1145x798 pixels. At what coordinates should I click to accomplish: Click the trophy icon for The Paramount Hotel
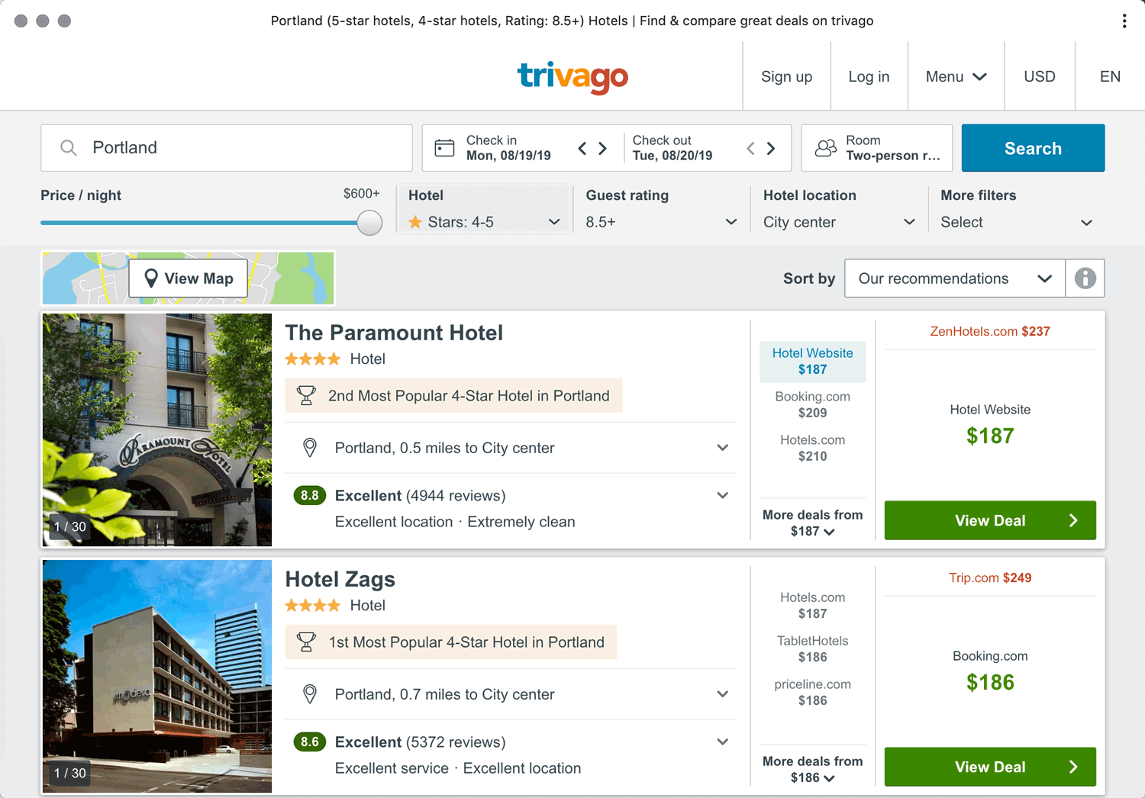coord(306,395)
